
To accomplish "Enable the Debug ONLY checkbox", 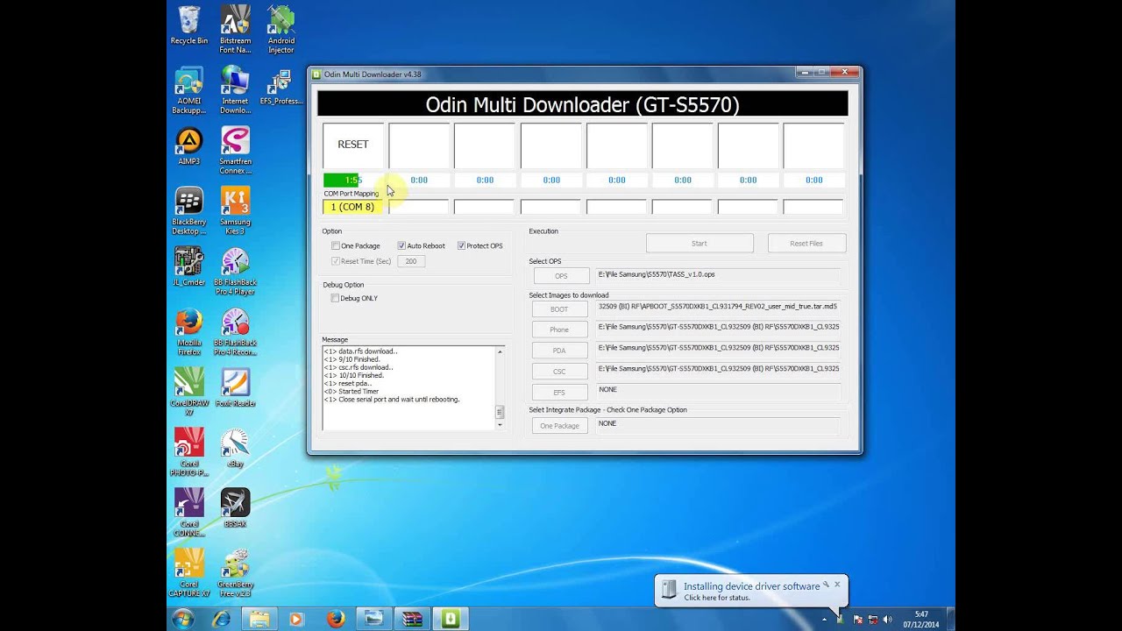I will pyautogui.click(x=335, y=298).
